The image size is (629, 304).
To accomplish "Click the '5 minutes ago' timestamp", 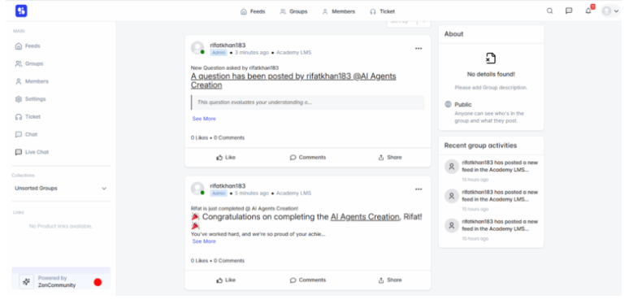I will tap(252, 193).
